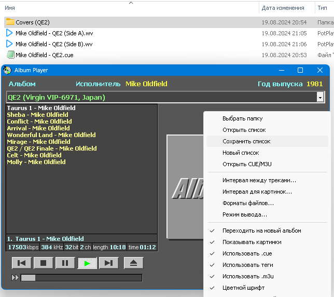This screenshot has width=334, height=297.
Task: Select track 'Conflict - Mike Oldfield'
Action: tap(39, 122)
